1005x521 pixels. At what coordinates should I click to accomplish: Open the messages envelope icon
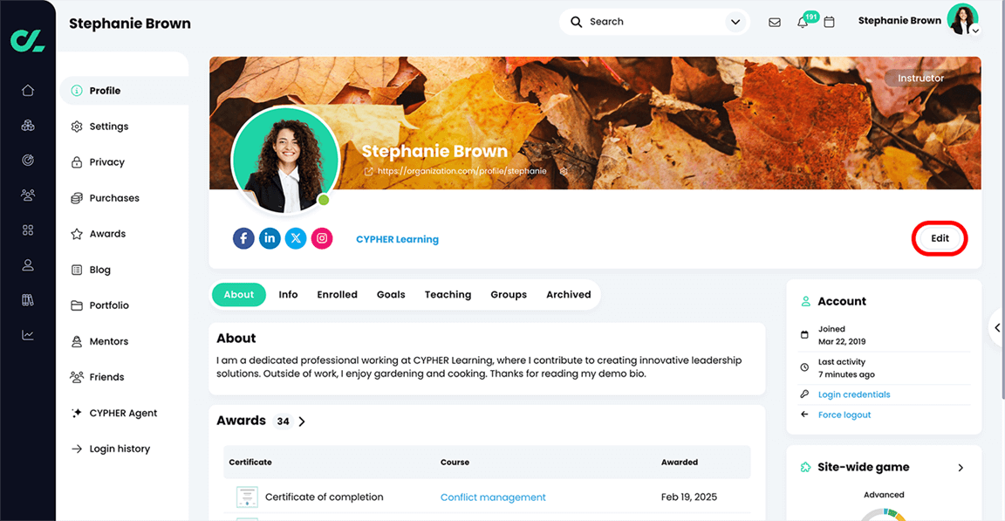tap(775, 23)
